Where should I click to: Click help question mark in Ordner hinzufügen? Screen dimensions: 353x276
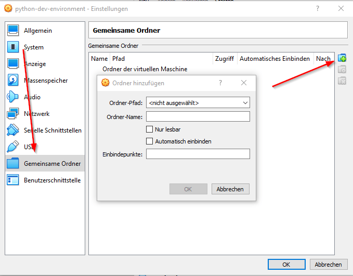coord(220,83)
